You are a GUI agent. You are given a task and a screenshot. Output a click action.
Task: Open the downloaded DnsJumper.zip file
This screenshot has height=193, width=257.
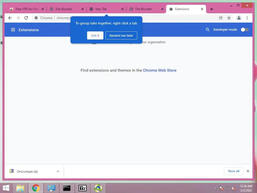27,171
